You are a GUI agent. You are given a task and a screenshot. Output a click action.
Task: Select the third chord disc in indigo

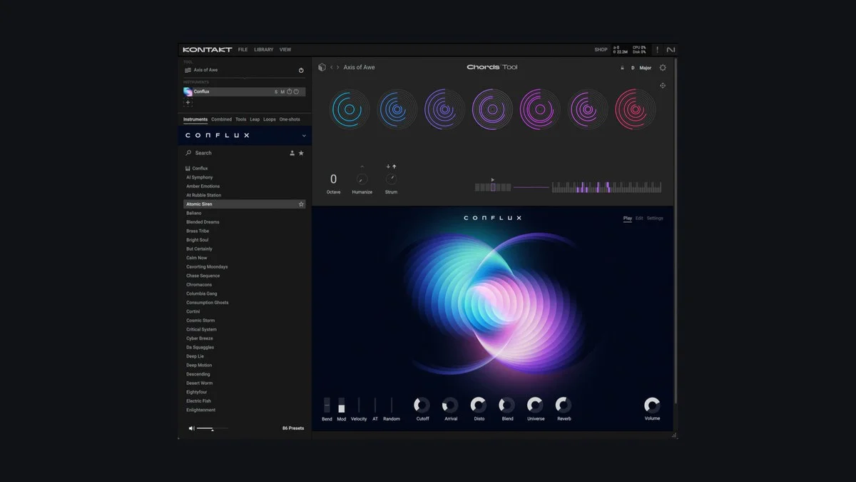point(445,109)
